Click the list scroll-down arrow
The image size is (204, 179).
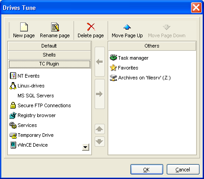tap(86, 147)
